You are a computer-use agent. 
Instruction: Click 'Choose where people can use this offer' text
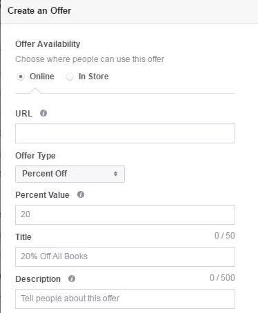pyautogui.click(x=90, y=59)
